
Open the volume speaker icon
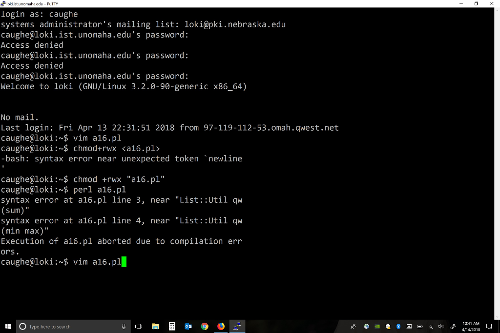coord(441,326)
